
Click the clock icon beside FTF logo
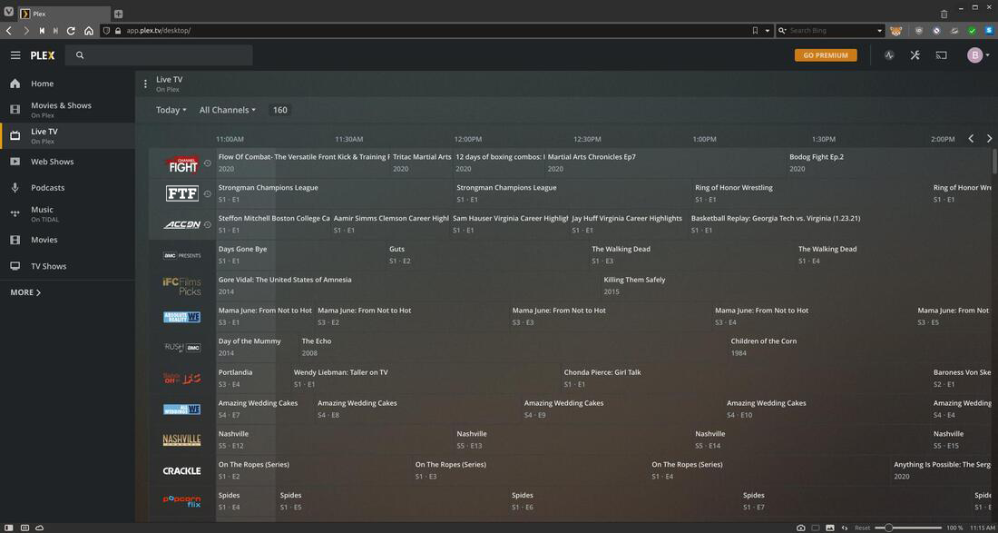point(208,193)
